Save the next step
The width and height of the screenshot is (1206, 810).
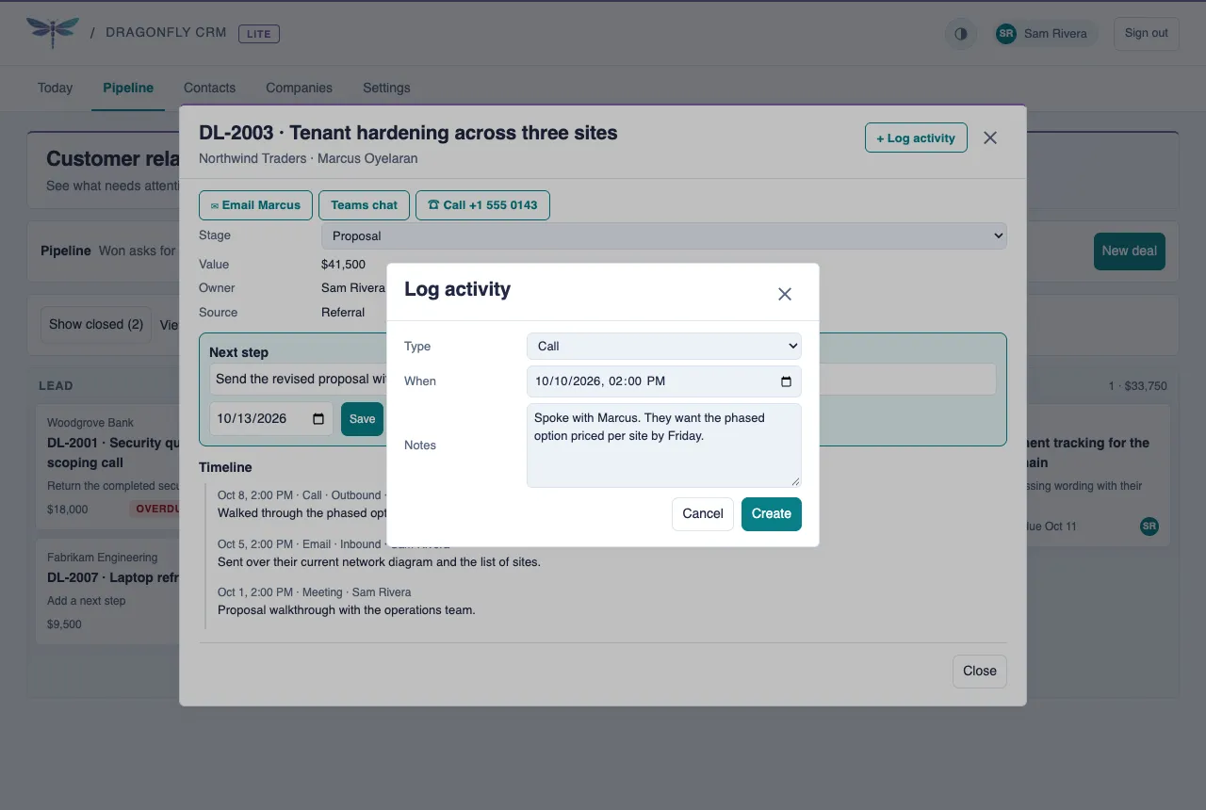[x=362, y=419]
